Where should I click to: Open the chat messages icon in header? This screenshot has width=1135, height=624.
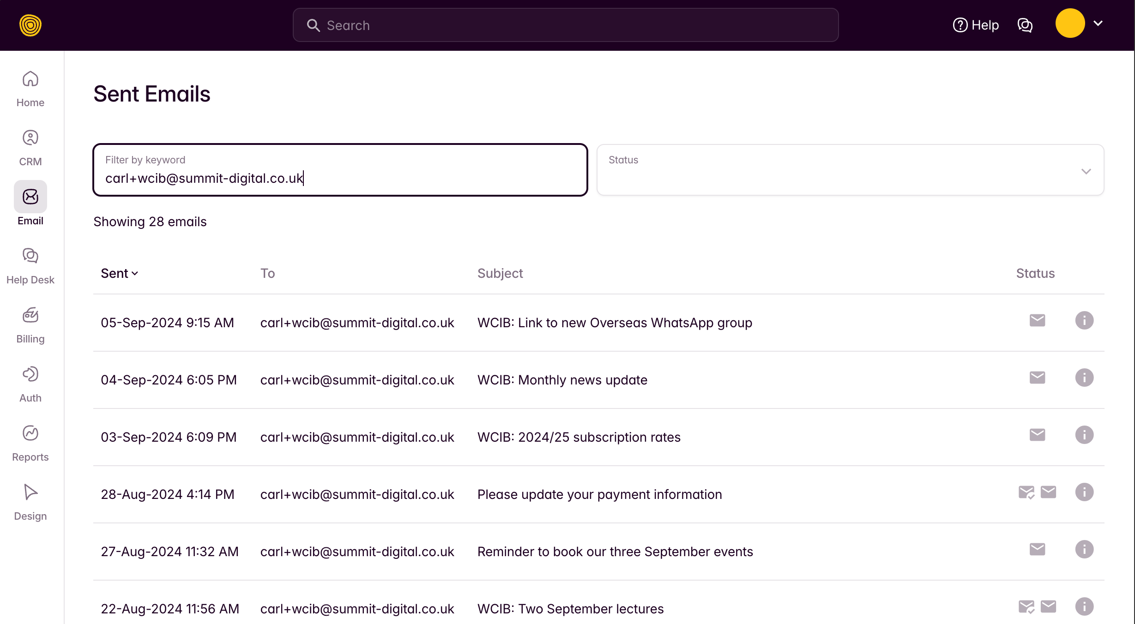tap(1025, 25)
